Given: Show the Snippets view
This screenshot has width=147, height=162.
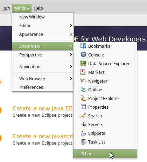Looking at the screenshot, I should pyautogui.click(x=105, y=133).
